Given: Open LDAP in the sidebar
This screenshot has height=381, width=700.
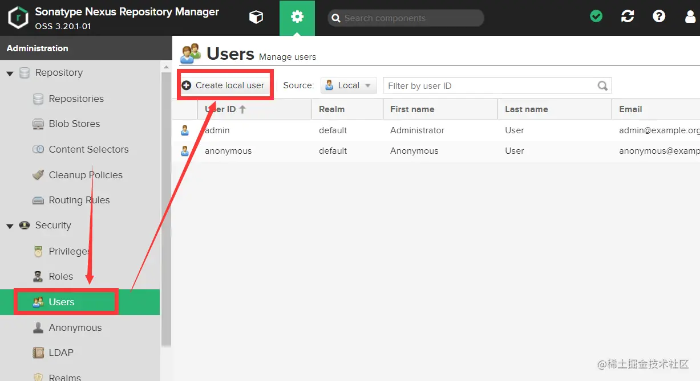Looking at the screenshot, I should 61,353.
